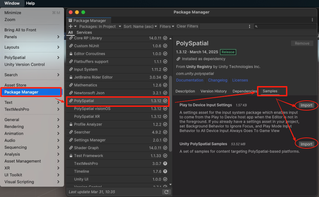Select the PolySpatial visionOS package row
This screenshot has width=319, height=197.
pos(118,109)
